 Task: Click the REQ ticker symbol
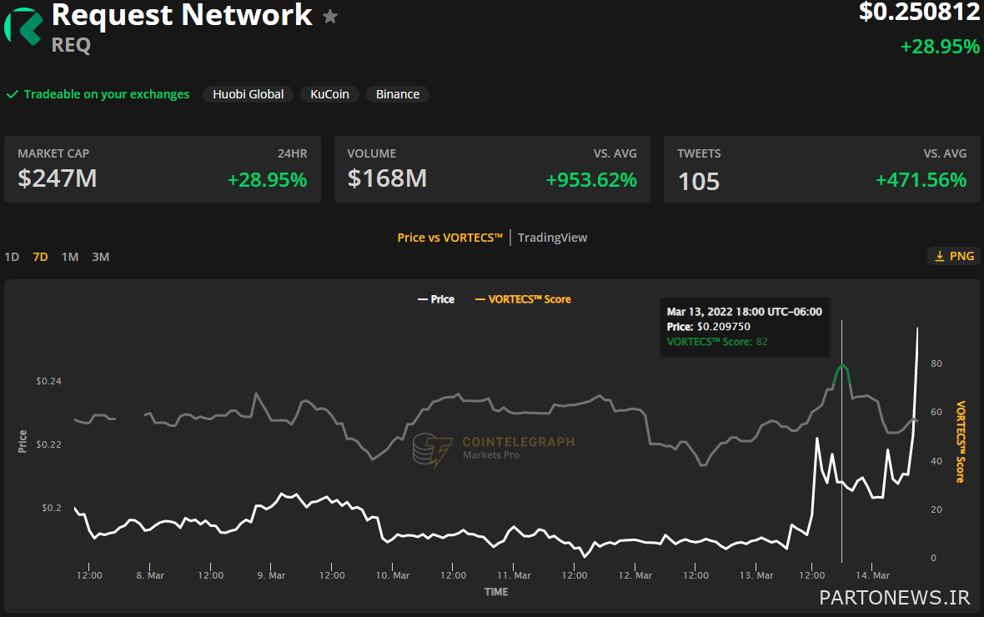click(71, 45)
